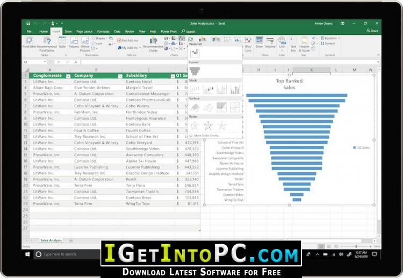This screenshot has height=278, width=403.
Task: Click the Symbol button
Action: [328, 43]
